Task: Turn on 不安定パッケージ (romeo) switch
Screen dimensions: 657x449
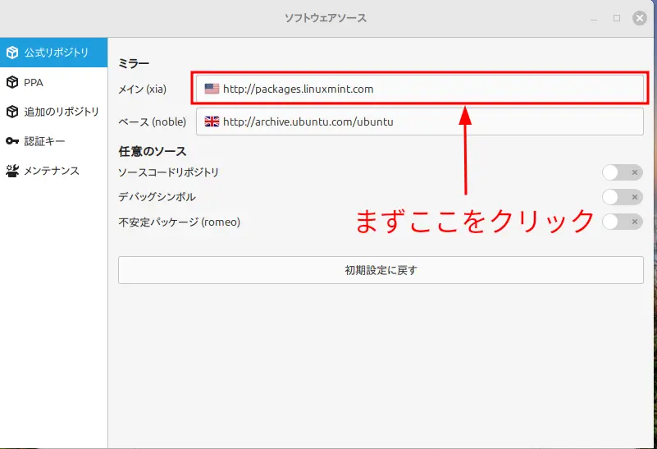Action: (623, 222)
